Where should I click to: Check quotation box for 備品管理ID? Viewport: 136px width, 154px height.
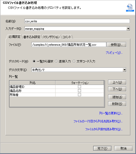pyautogui.click(x=79, y=87)
